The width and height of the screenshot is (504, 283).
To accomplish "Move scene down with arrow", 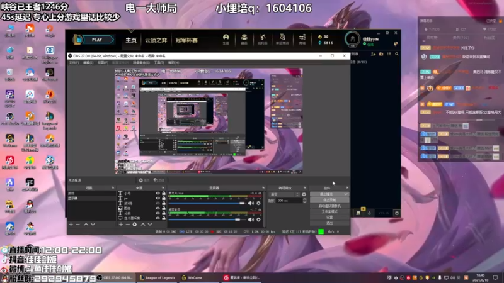I will [93, 225].
